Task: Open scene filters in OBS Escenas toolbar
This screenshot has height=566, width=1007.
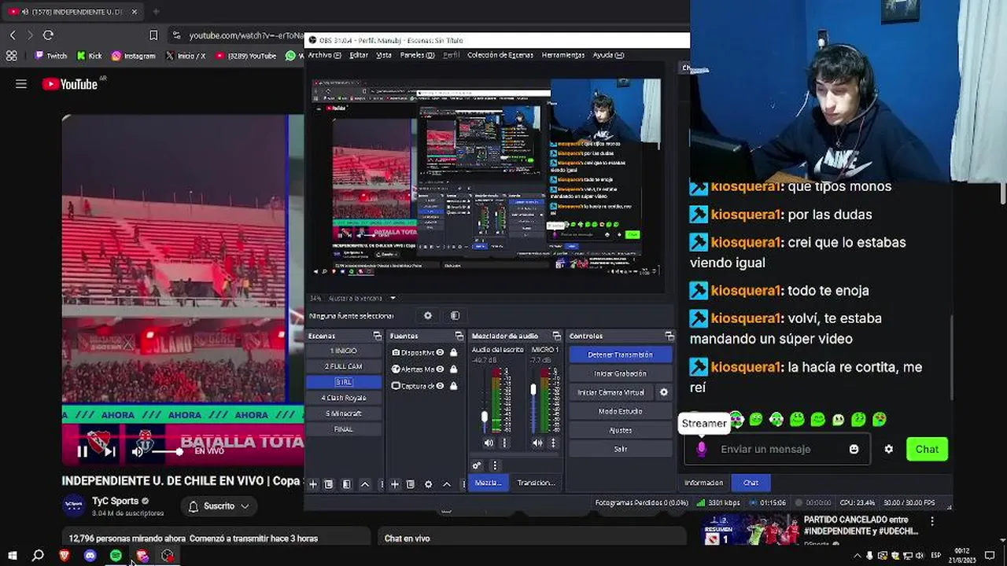Action: [x=346, y=484]
